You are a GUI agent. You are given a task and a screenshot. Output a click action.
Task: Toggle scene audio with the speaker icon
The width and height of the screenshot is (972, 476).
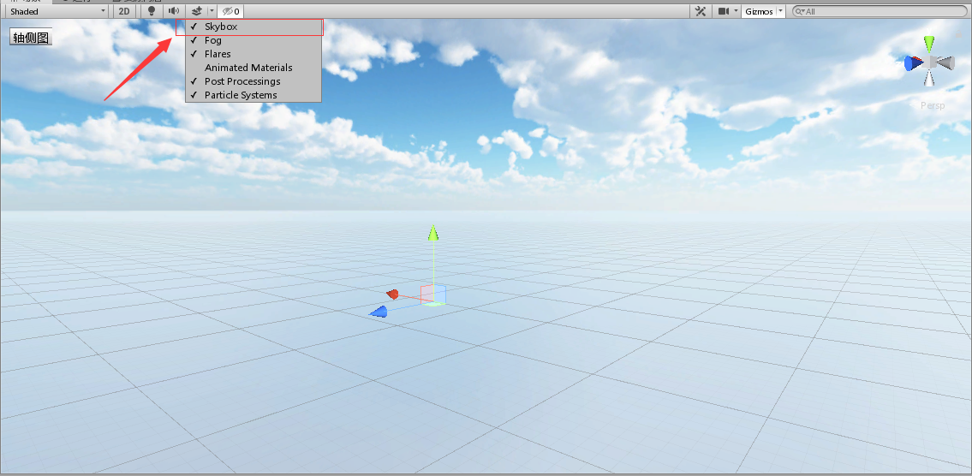click(x=174, y=11)
